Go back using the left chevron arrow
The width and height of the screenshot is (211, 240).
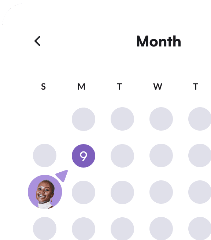tap(37, 41)
